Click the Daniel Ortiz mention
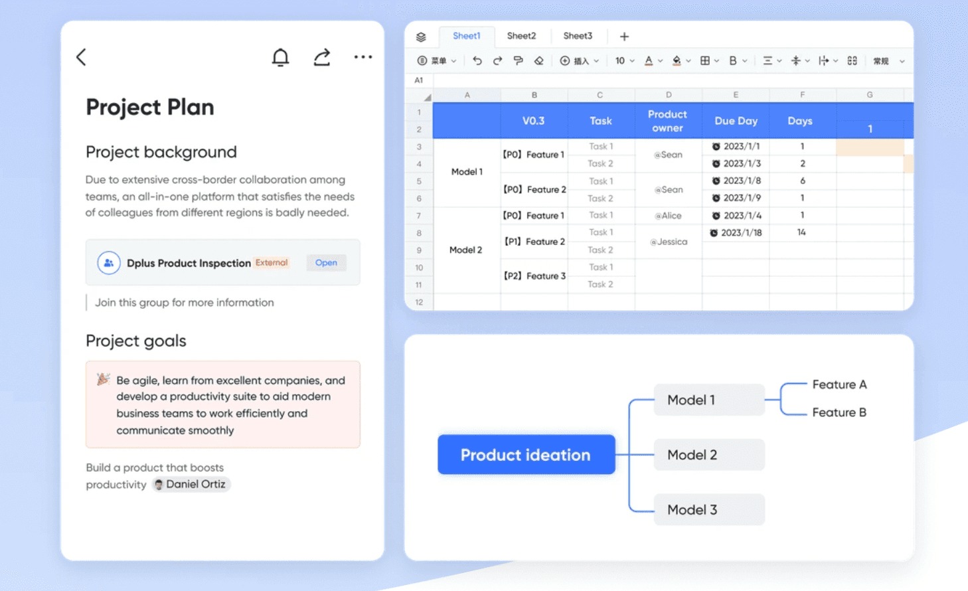 (x=191, y=484)
